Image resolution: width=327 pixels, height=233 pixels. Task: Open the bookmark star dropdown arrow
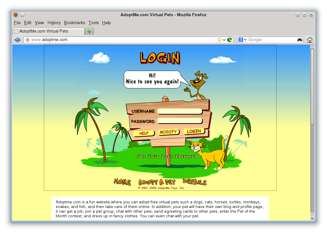coord(224,40)
